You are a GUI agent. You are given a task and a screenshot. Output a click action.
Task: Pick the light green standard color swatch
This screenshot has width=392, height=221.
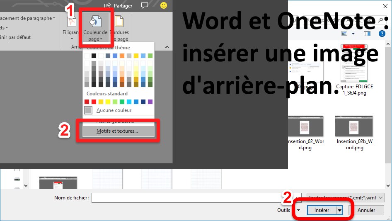[x=115, y=102]
